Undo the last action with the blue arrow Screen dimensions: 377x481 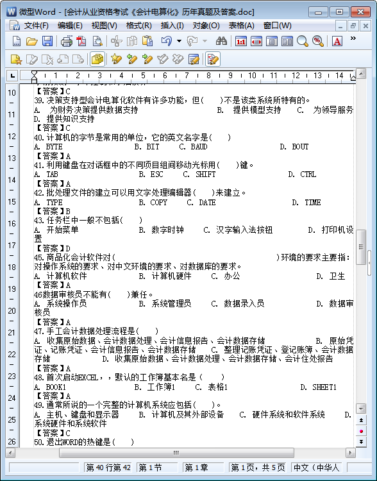click(x=167, y=41)
